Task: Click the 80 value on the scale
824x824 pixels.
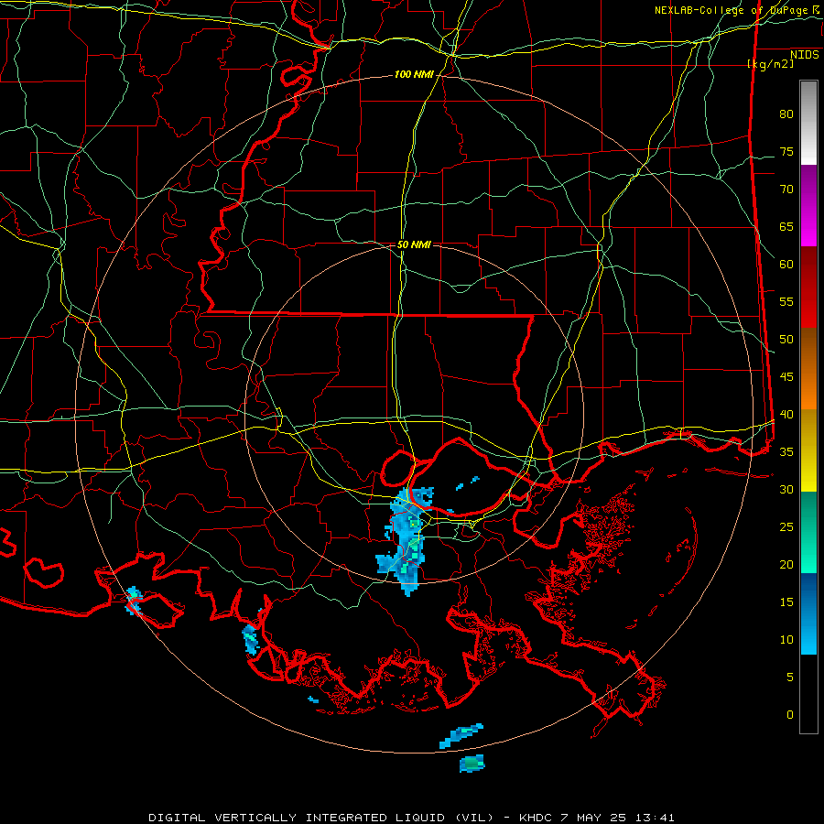Action: [x=786, y=114]
